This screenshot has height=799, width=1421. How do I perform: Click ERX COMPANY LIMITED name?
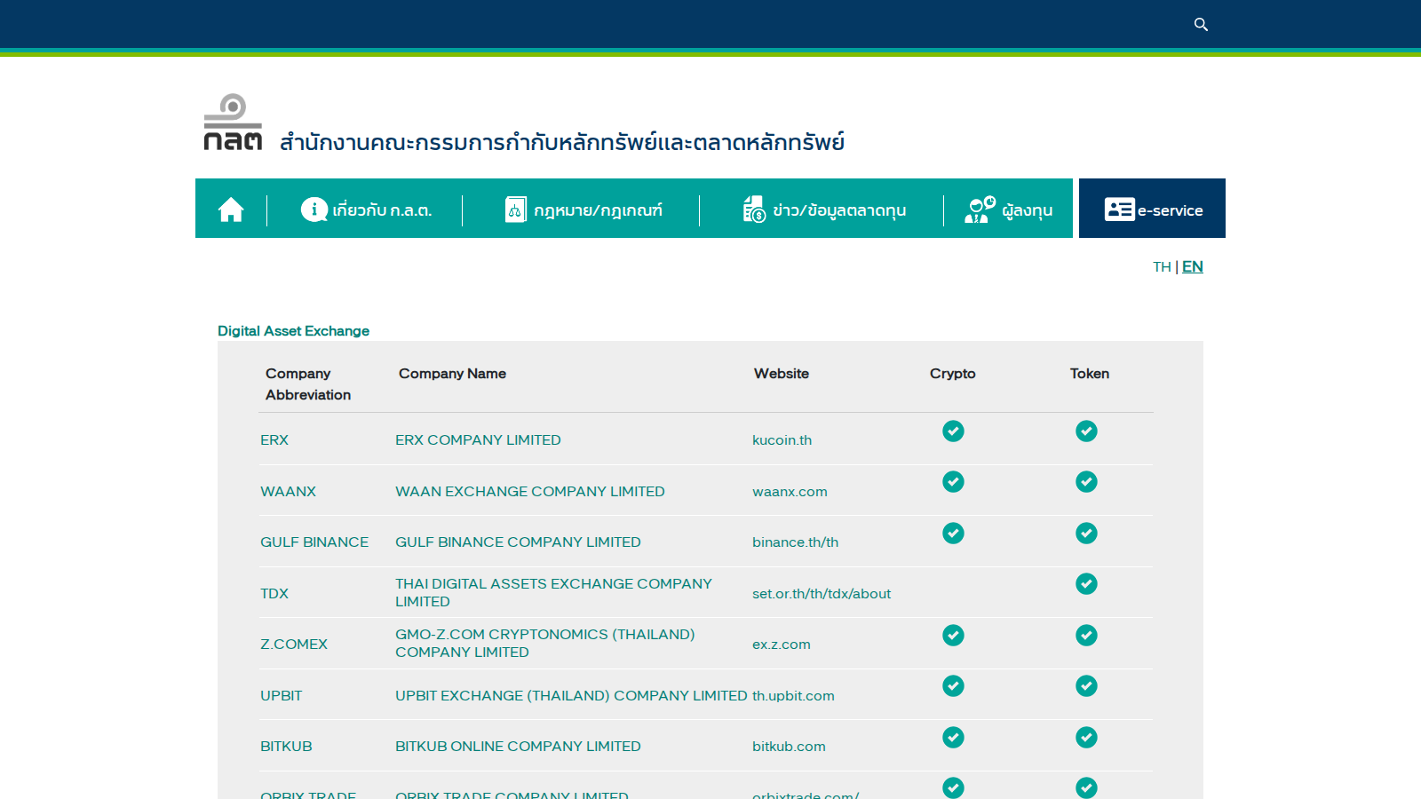click(x=478, y=440)
